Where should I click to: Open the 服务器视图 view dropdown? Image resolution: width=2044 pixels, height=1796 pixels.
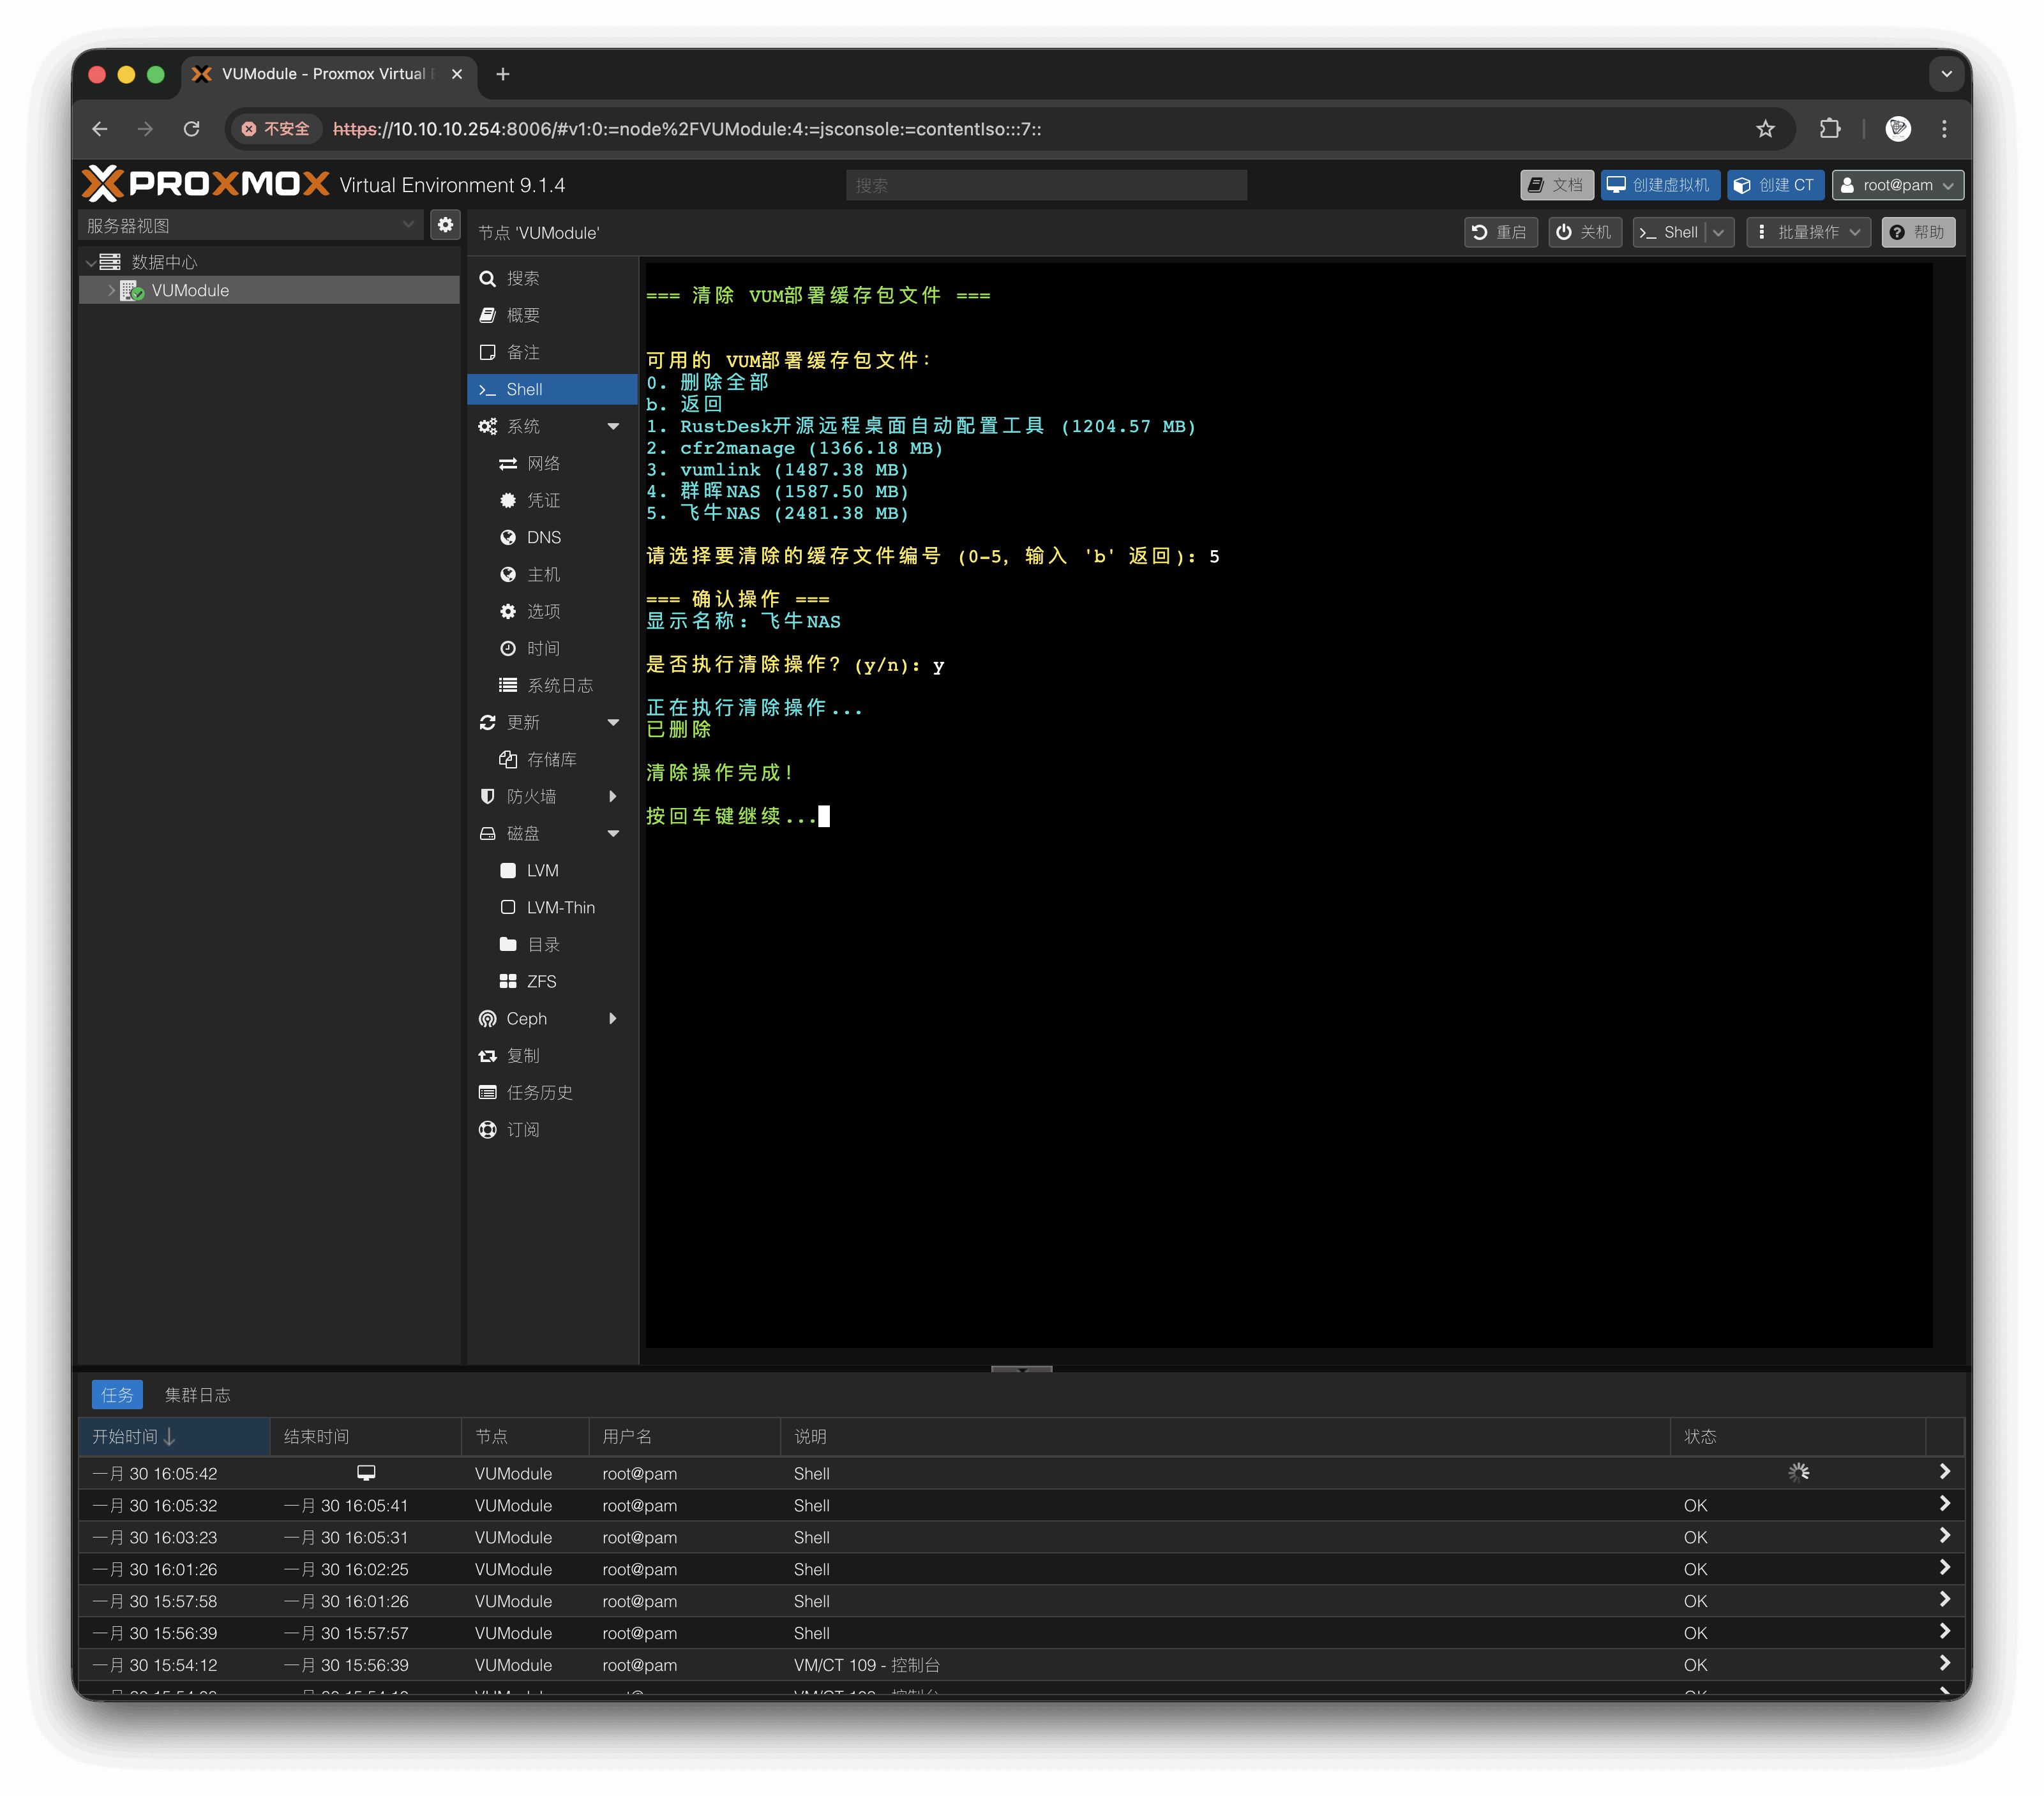coord(250,225)
